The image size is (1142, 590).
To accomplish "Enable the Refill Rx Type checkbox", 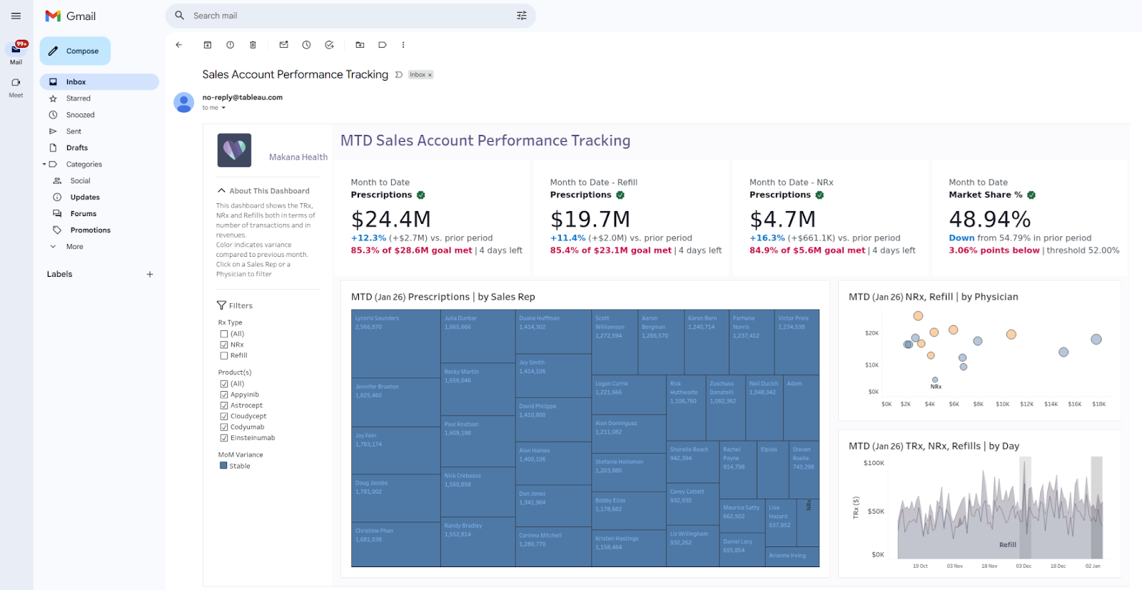I will pyautogui.click(x=224, y=355).
